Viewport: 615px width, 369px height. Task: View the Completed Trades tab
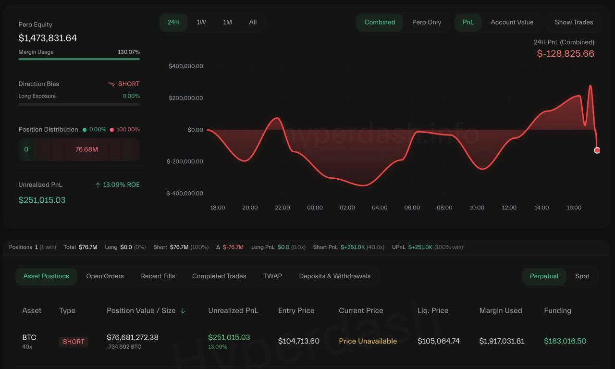click(219, 276)
